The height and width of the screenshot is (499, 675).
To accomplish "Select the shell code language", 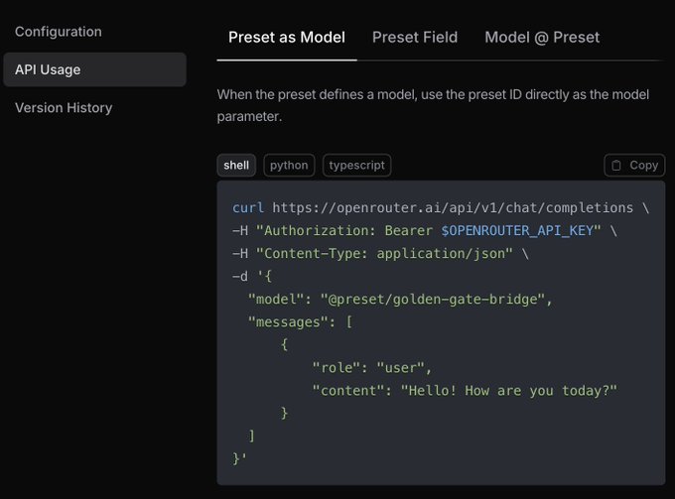I will 236,166.
